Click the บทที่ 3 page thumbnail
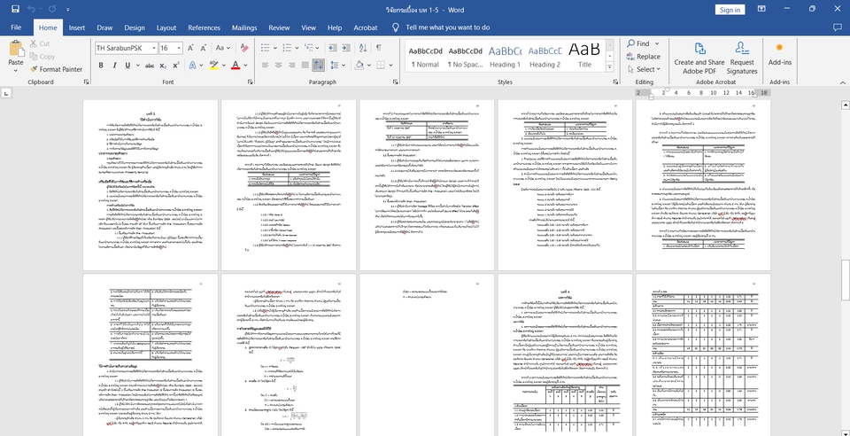 151,185
